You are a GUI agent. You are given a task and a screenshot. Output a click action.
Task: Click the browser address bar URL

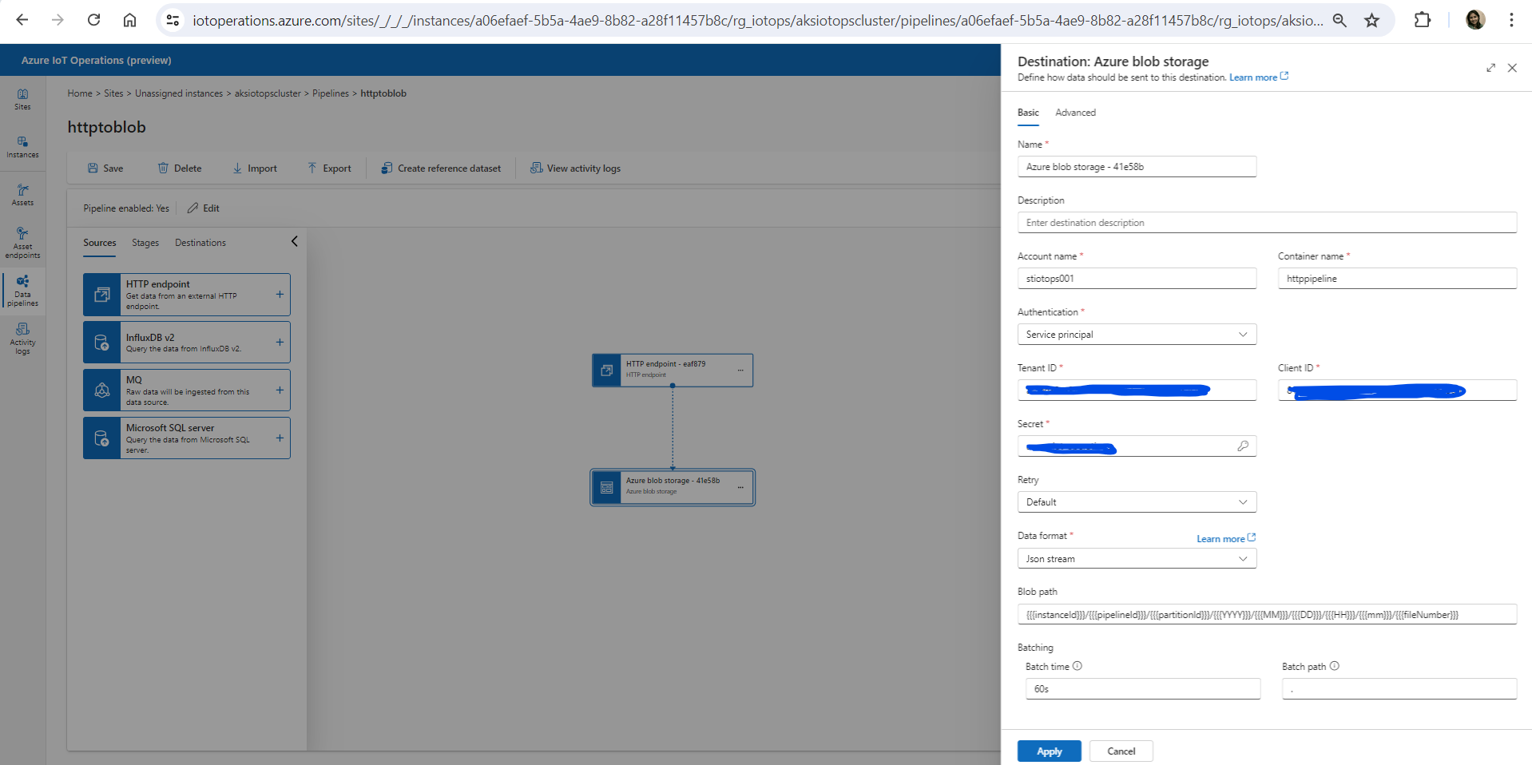click(x=757, y=21)
